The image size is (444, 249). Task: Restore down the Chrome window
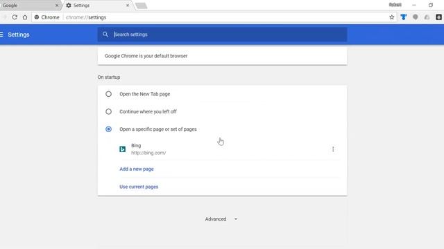(x=431, y=5)
